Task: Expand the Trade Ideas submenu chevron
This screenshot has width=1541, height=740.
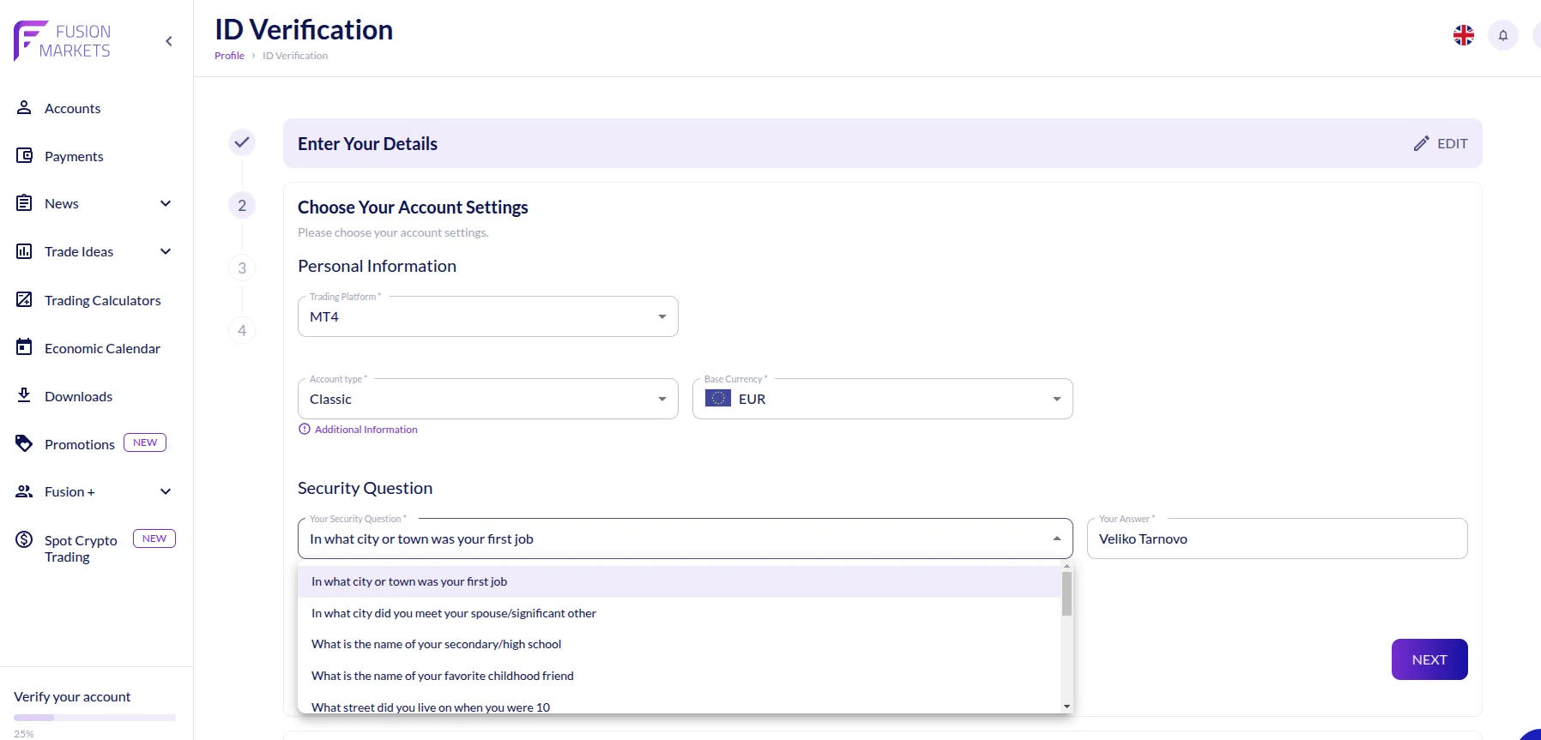Action: (166, 251)
